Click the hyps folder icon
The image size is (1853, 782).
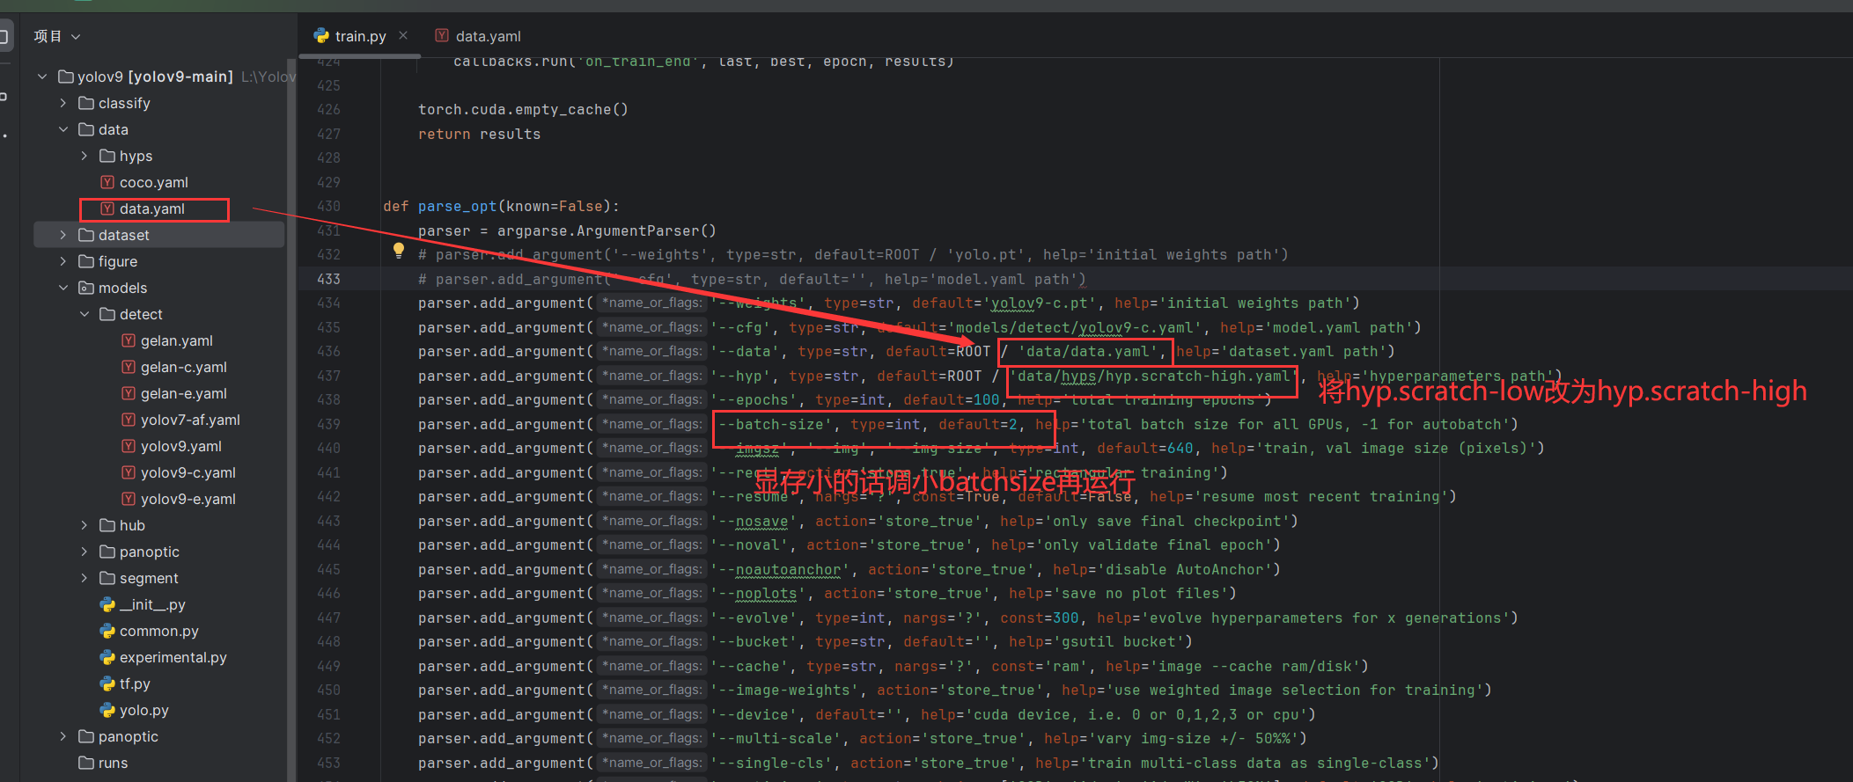107,156
